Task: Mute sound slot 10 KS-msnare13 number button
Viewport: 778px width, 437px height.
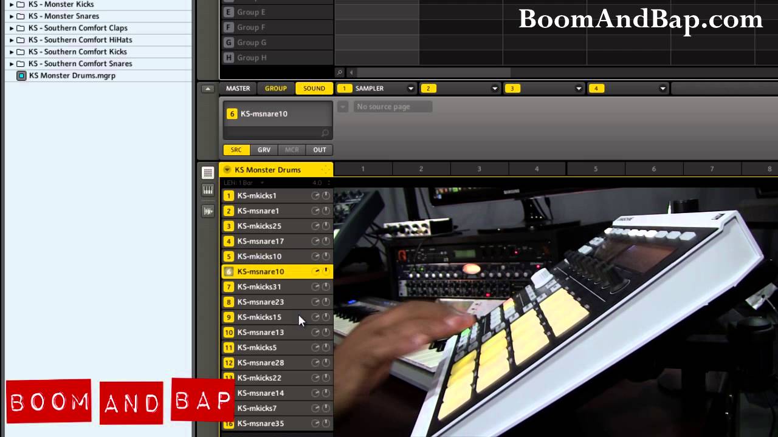Action: click(229, 332)
